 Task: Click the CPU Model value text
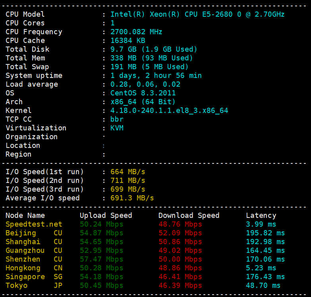[x=197, y=14]
